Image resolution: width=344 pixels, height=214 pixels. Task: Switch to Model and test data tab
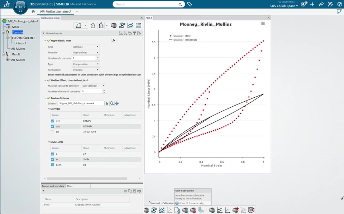pyautogui.click(x=53, y=186)
